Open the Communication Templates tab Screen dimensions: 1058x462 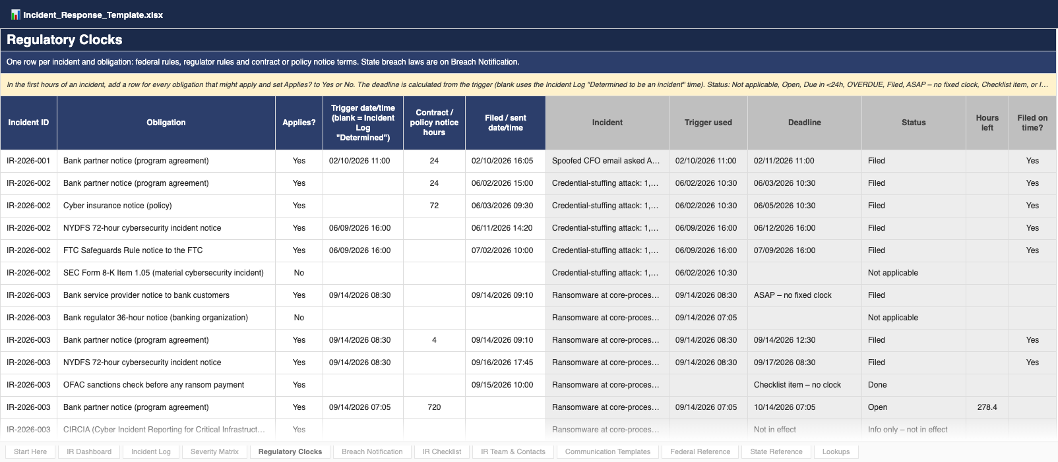click(607, 451)
